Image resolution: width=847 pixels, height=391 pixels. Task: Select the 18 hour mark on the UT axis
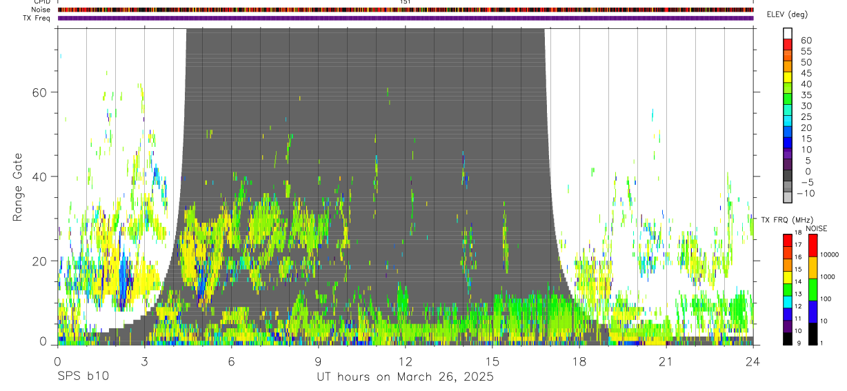click(579, 362)
